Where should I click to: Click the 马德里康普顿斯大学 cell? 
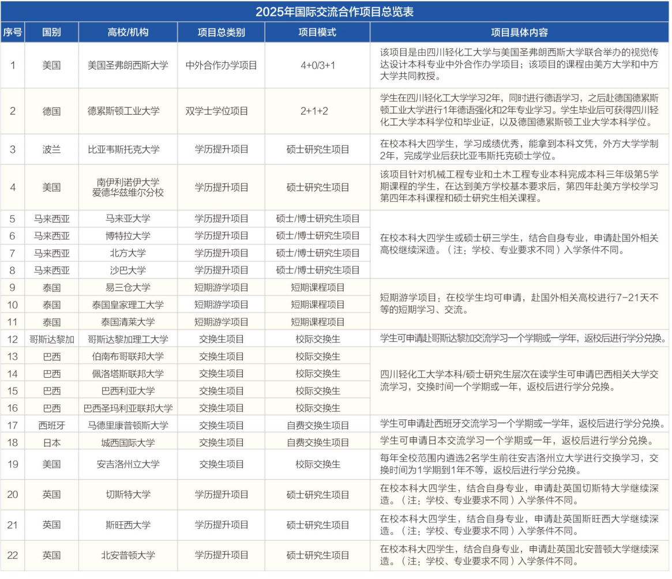pos(128,426)
